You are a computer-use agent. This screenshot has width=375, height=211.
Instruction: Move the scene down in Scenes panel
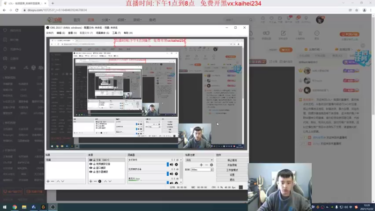63,181
